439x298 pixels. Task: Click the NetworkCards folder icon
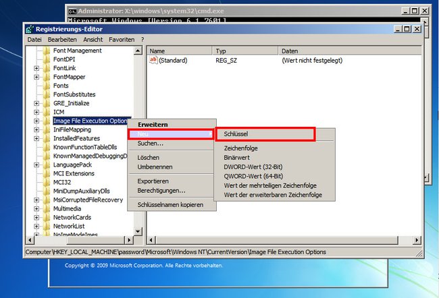click(47, 218)
